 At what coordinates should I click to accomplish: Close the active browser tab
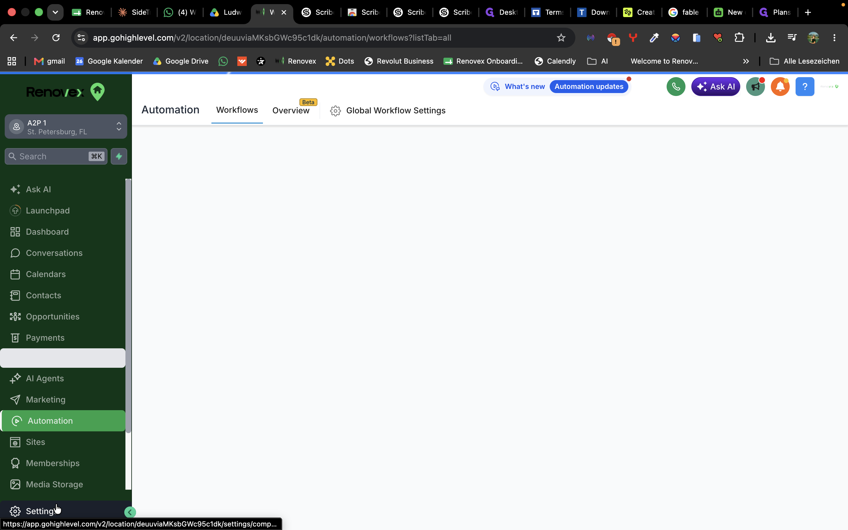point(284,12)
